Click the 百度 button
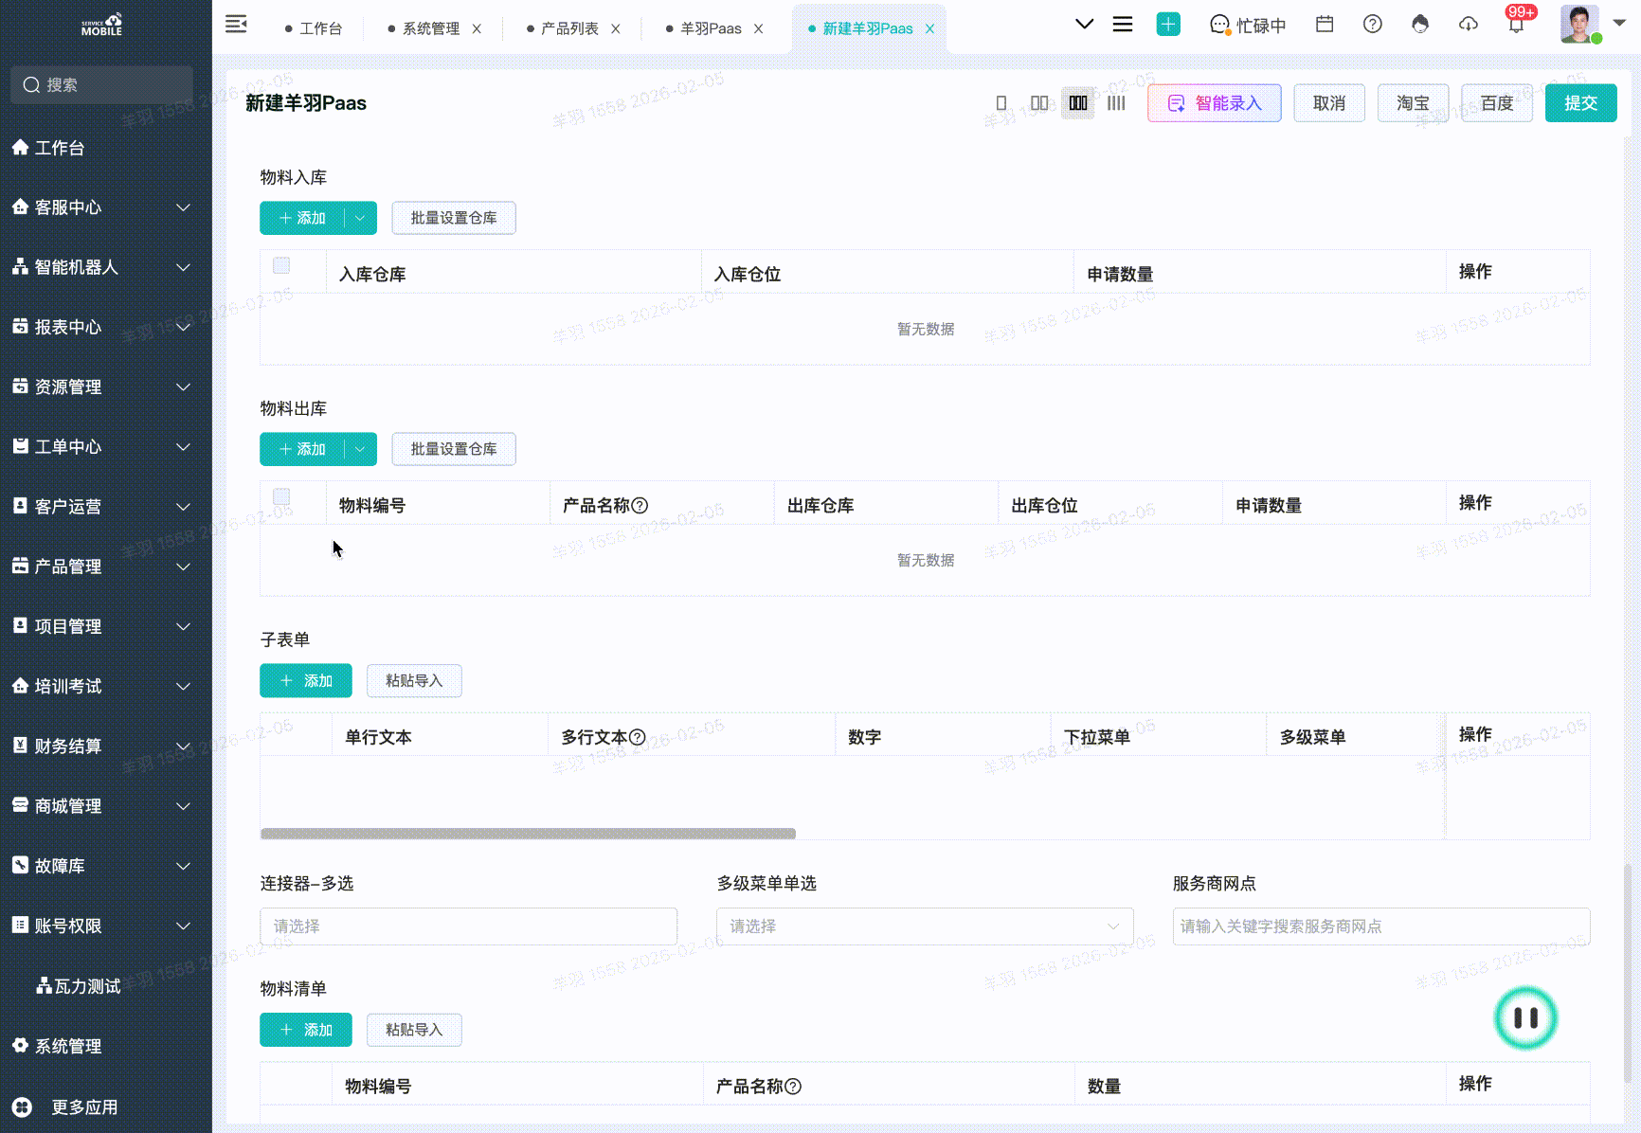Viewport: 1641px width, 1133px height. point(1497,103)
